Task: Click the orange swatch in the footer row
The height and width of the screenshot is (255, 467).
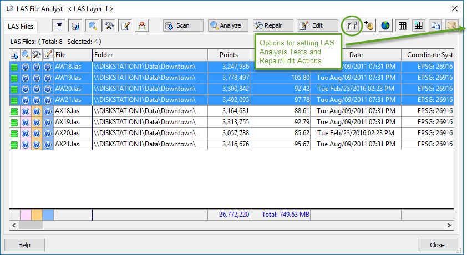Action: coord(37,215)
